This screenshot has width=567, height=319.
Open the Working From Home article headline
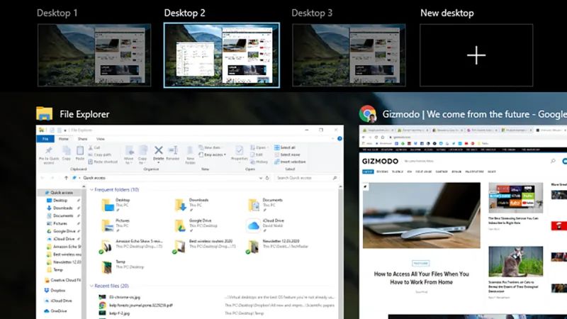[x=421, y=278]
